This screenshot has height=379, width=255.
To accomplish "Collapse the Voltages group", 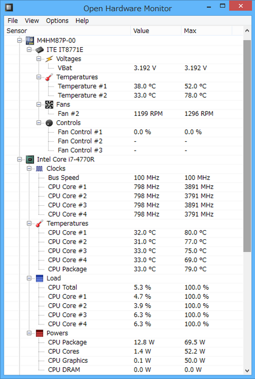I will pyautogui.click(x=39, y=58).
